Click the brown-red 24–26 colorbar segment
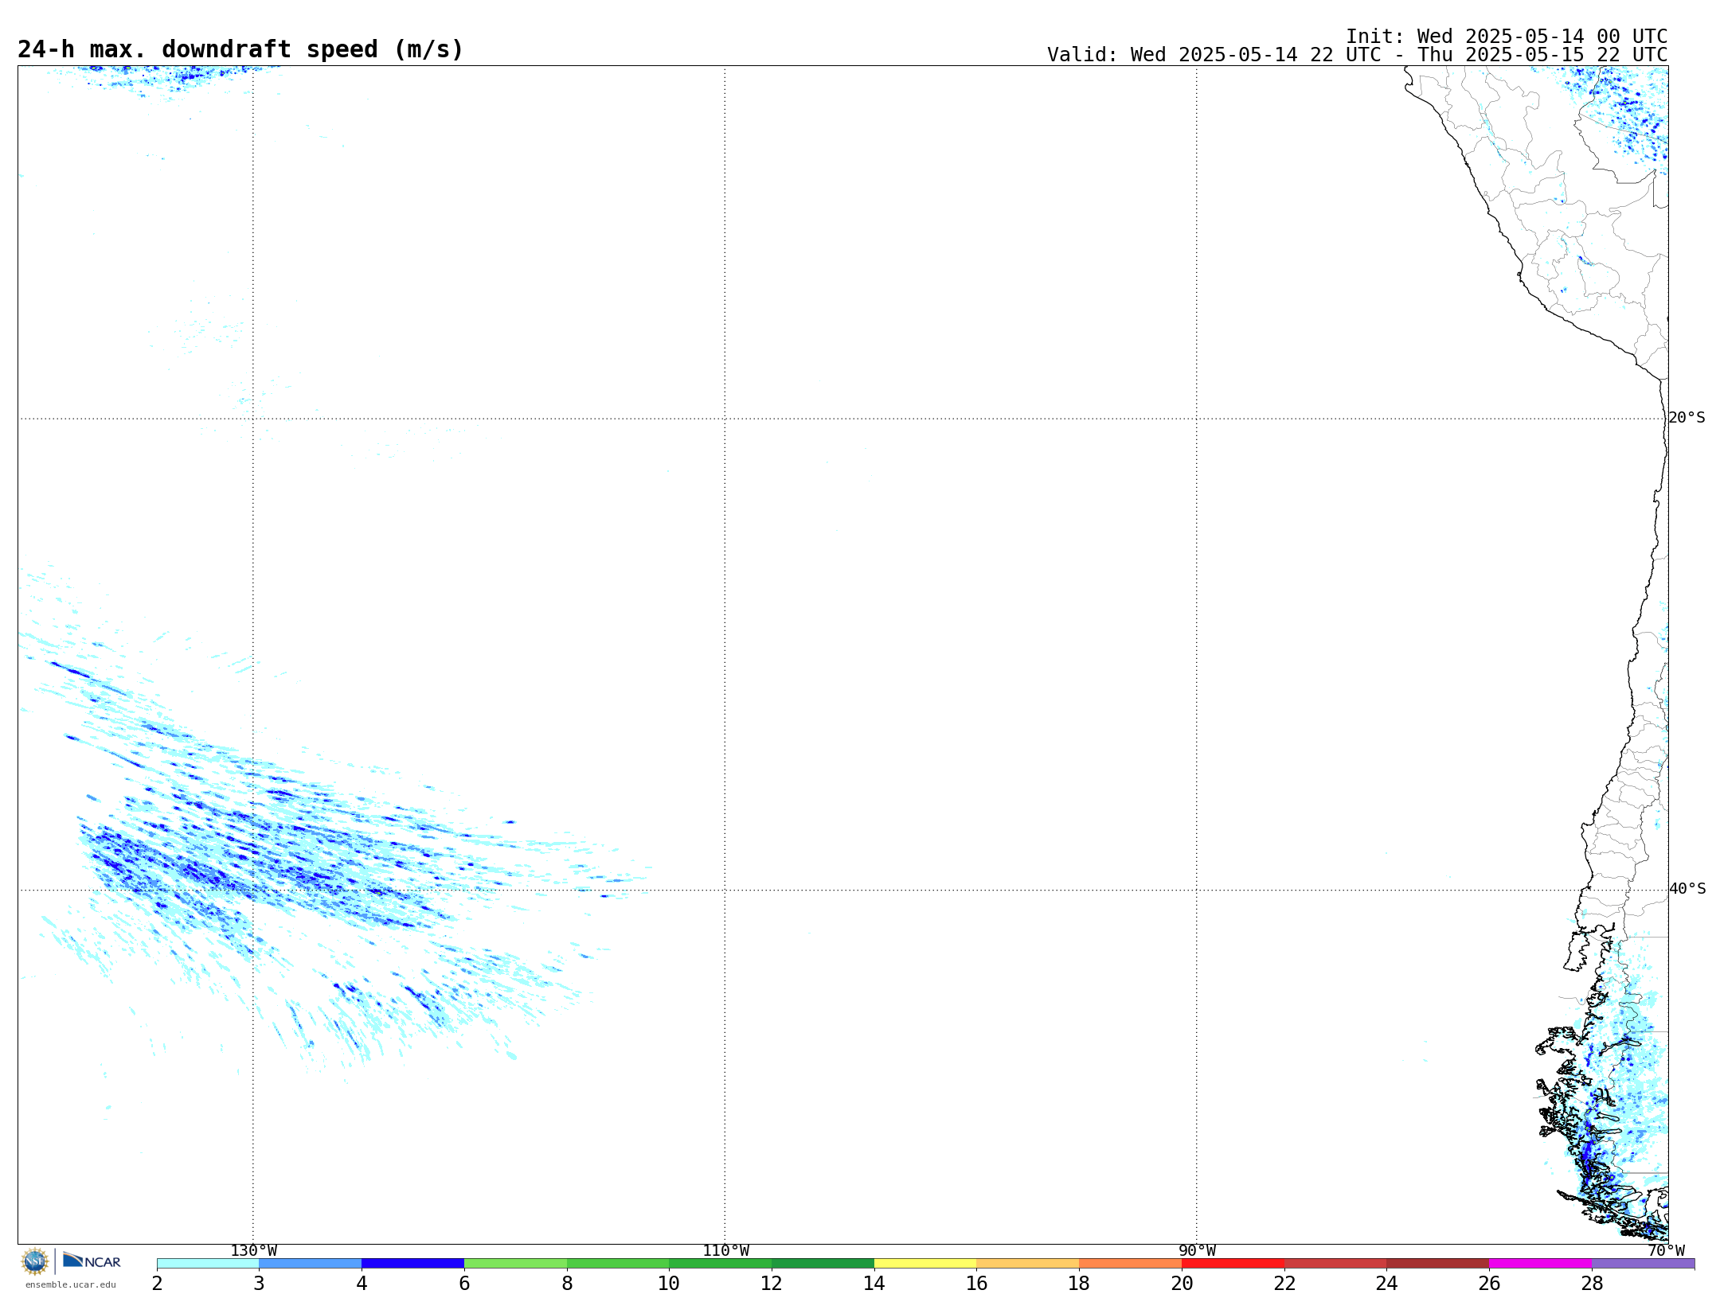The width and height of the screenshot is (1720, 1294). (x=1438, y=1264)
